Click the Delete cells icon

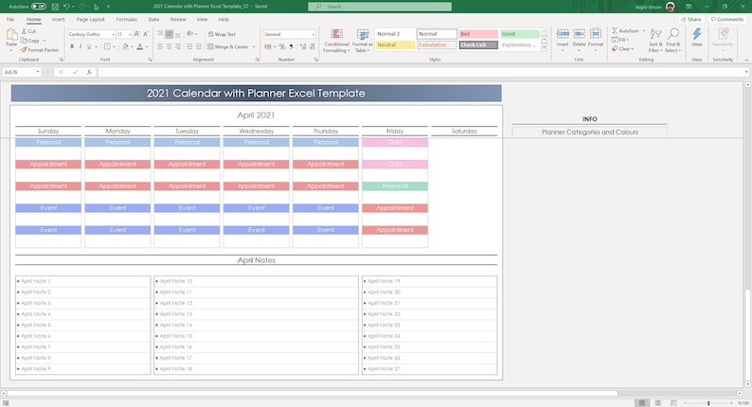point(579,33)
